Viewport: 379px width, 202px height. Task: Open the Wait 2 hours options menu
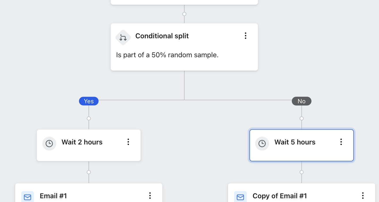pyautogui.click(x=128, y=142)
